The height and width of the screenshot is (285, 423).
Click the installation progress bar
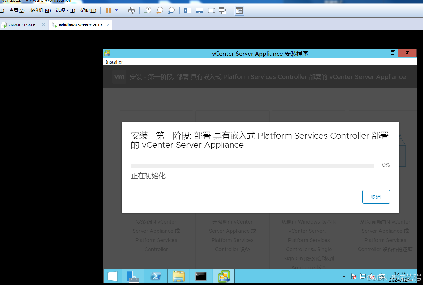pyautogui.click(x=252, y=166)
